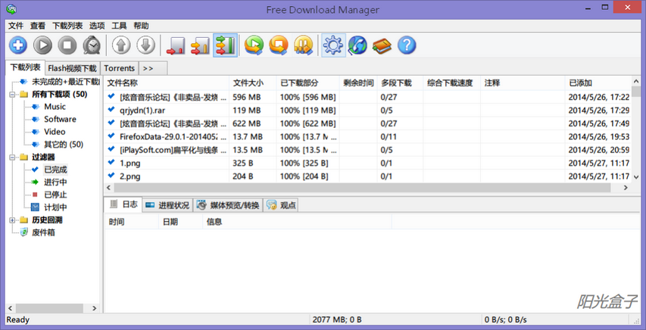The image size is (646, 330).
Task: Select the 已停止 filter
Action: tap(55, 195)
